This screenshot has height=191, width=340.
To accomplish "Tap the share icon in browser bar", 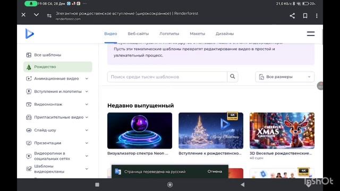I will point(292,15).
